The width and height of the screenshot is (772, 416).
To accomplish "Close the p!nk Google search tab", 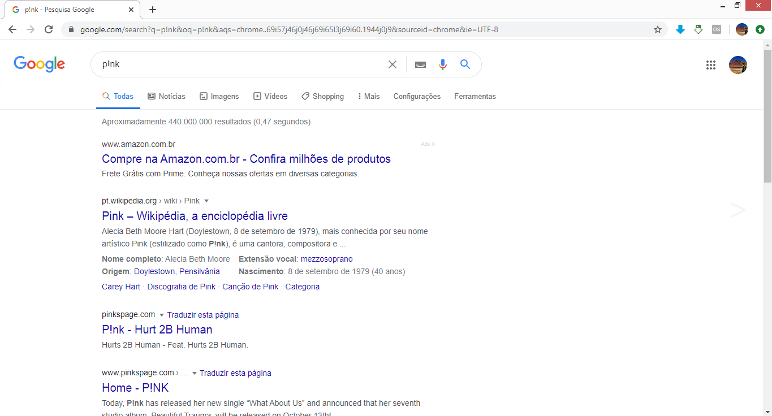I will pyautogui.click(x=131, y=10).
